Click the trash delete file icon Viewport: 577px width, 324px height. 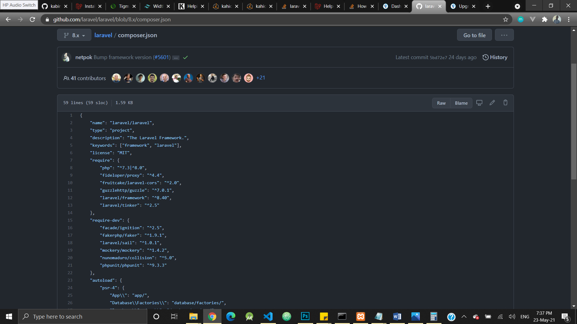pyautogui.click(x=505, y=103)
